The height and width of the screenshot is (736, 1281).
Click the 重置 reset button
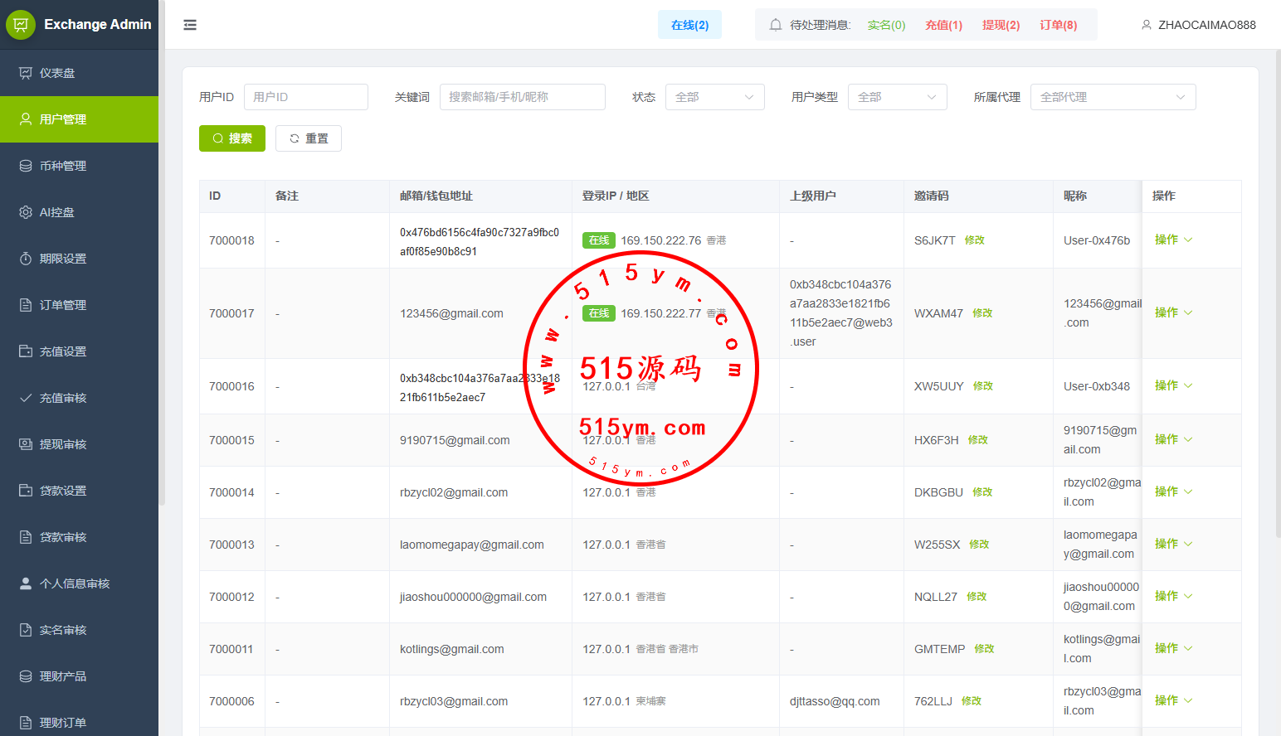coord(309,138)
